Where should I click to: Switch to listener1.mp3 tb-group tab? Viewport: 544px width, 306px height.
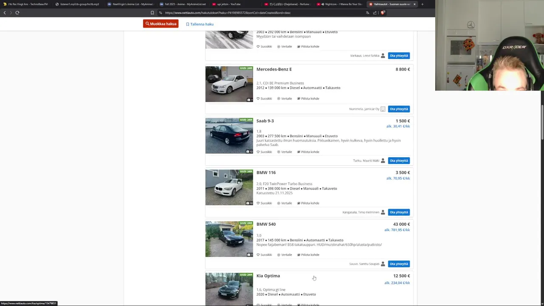[77, 4]
